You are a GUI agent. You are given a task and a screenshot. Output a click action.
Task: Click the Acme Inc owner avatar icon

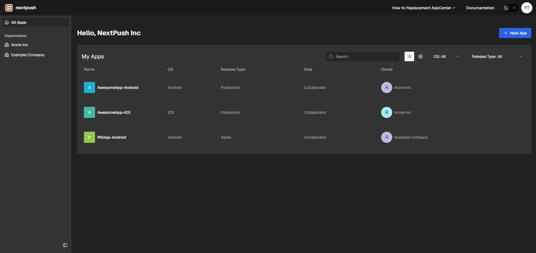click(x=386, y=88)
